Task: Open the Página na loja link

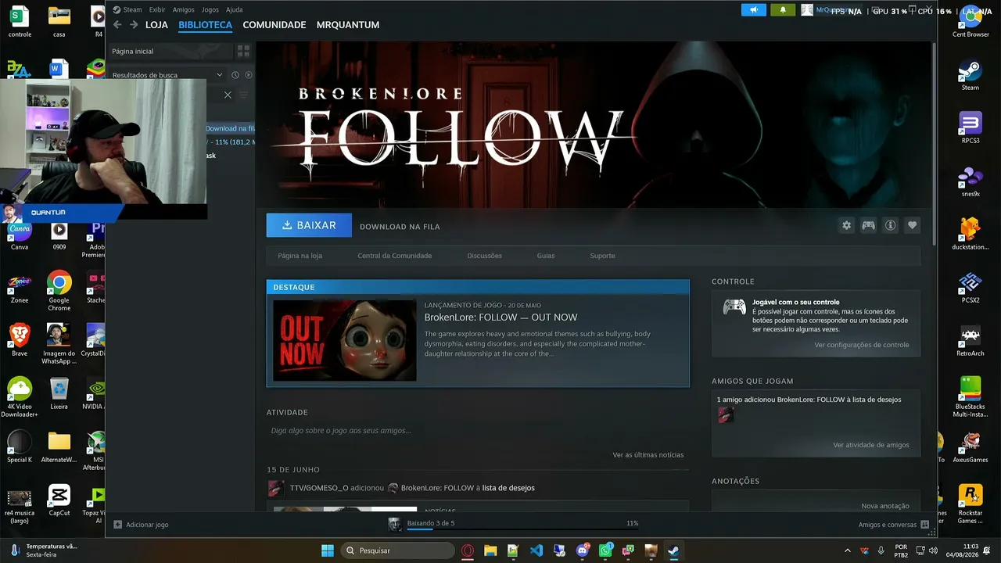Action: (x=300, y=256)
